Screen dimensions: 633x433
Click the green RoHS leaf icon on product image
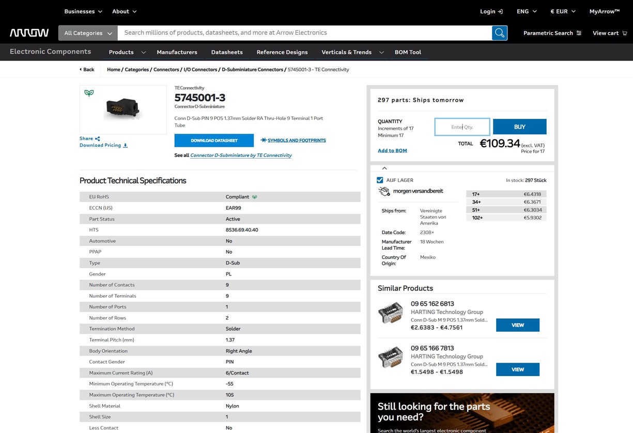(89, 94)
